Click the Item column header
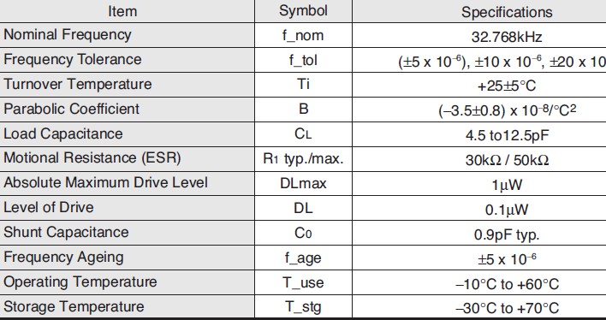 tap(122, 11)
